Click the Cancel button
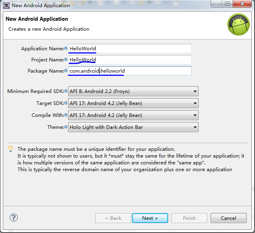The height and width of the screenshot is (233, 255). coord(229,218)
